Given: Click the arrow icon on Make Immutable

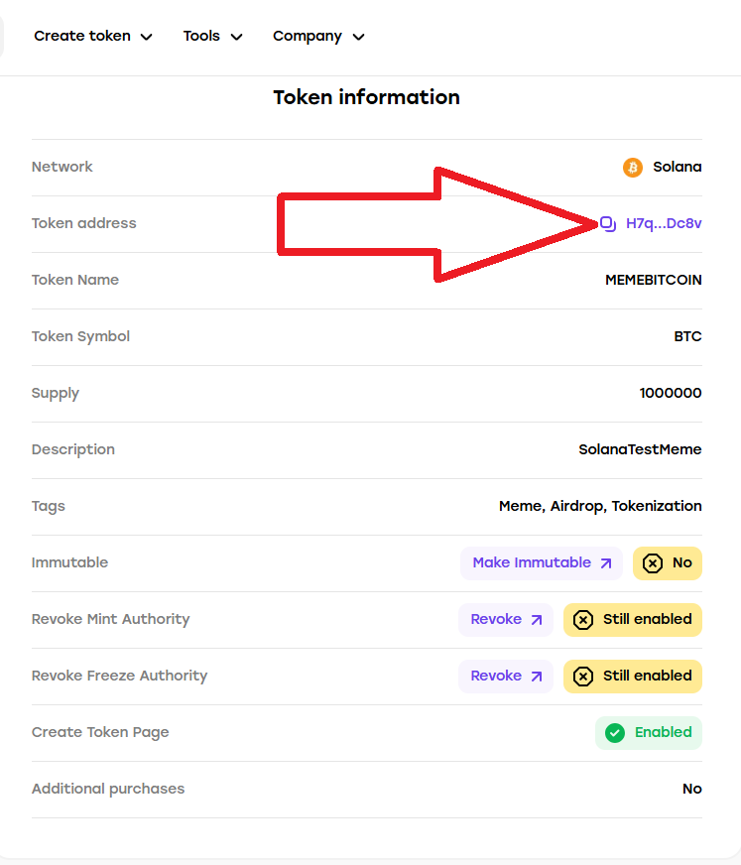Looking at the screenshot, I should pyautogui.click(x=606, y=563).
